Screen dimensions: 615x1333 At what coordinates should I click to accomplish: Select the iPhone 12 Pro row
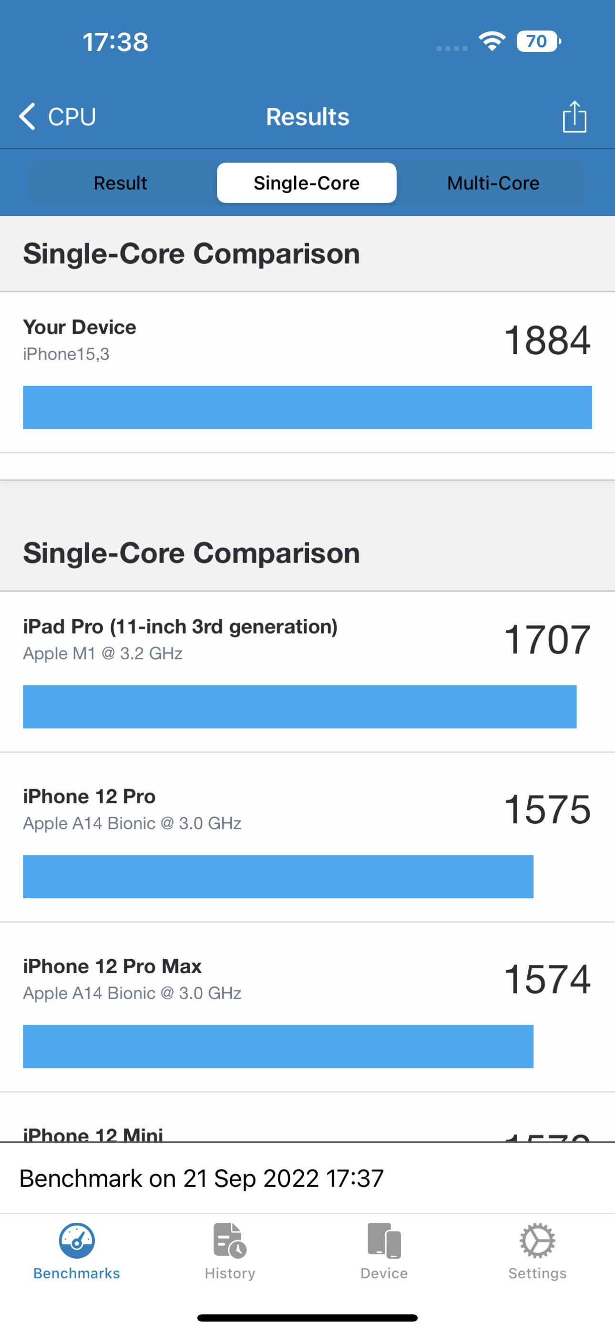pyautogui.click(x=307, y=810)
